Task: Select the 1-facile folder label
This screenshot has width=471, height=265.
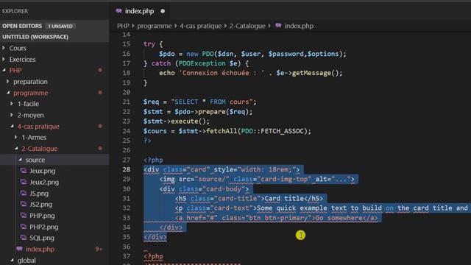Action: click(28, 104)
